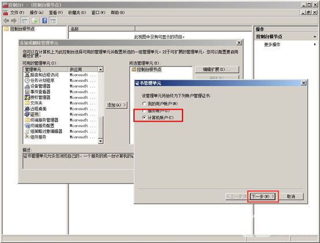This screenshot has height=243, width=320.
Task: Collapse the 控制台根节点 actions section
Action: coord(315,37)
